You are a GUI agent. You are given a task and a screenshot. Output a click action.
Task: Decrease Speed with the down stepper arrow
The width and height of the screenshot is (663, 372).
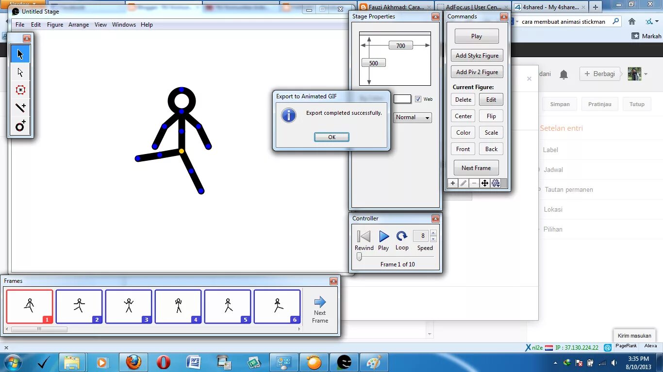tap(433, 239)
